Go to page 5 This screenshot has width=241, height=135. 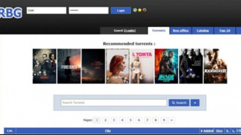click(130, 120)
